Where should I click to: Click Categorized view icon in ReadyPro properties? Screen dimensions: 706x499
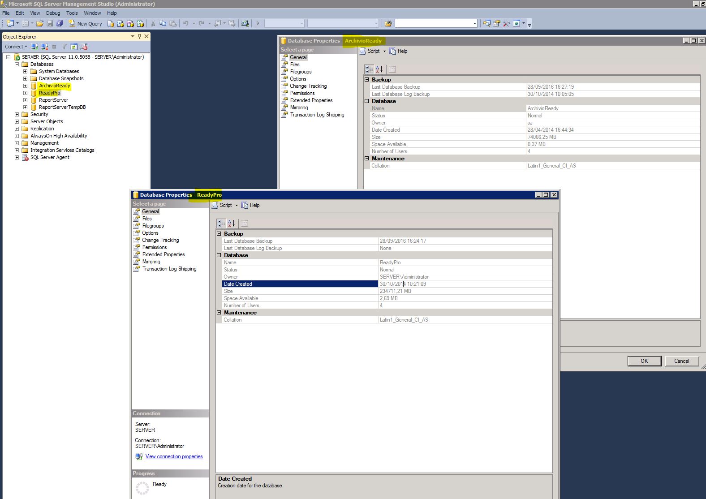pyautogui.click(x=221, y=223)
